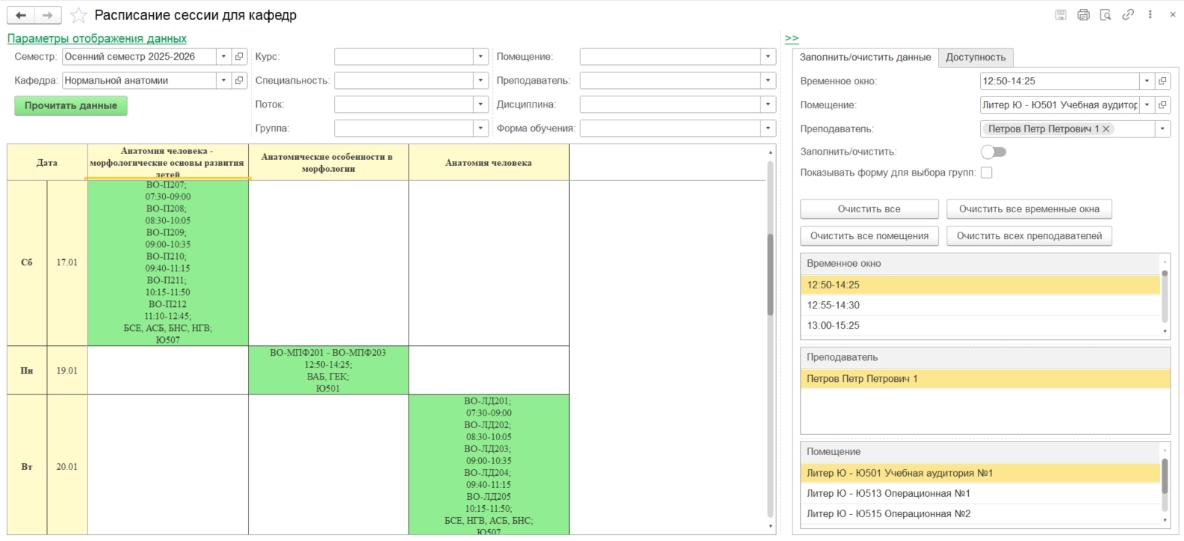1184x541 pixels.
Task: Open the Временное окно dropdown in right panel
Action: [x=1147, y=81]
